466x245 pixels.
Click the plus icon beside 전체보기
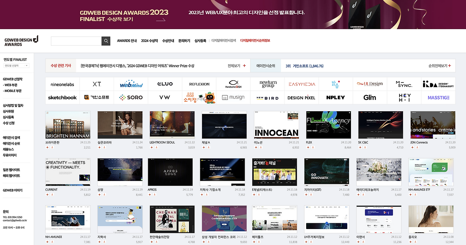coord(244,65)
